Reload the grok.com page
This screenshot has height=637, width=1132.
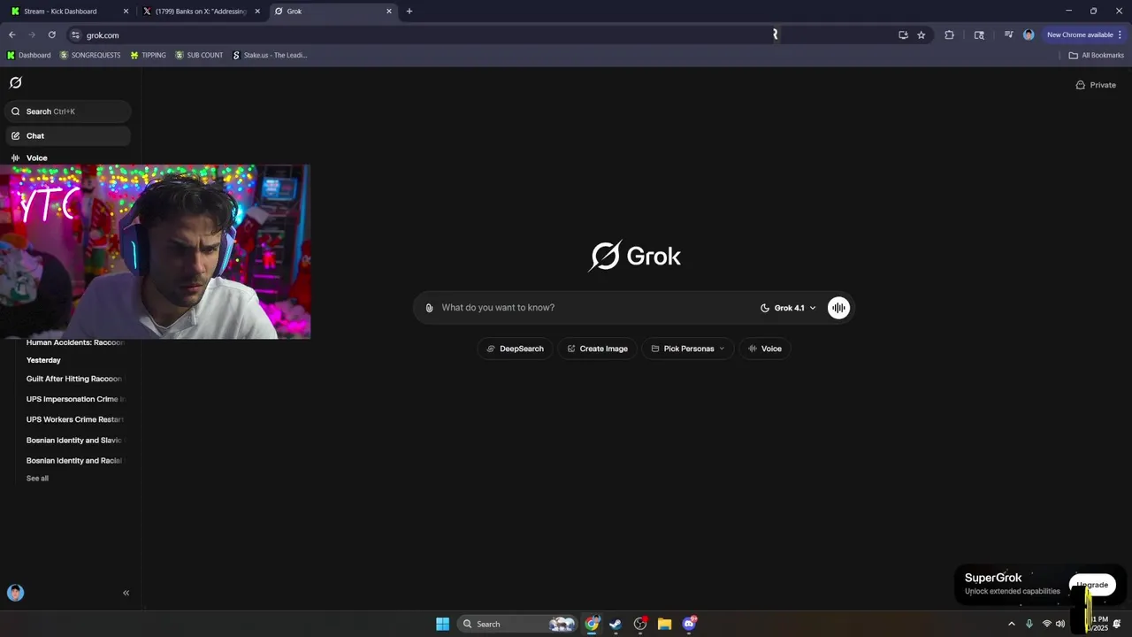52,35
